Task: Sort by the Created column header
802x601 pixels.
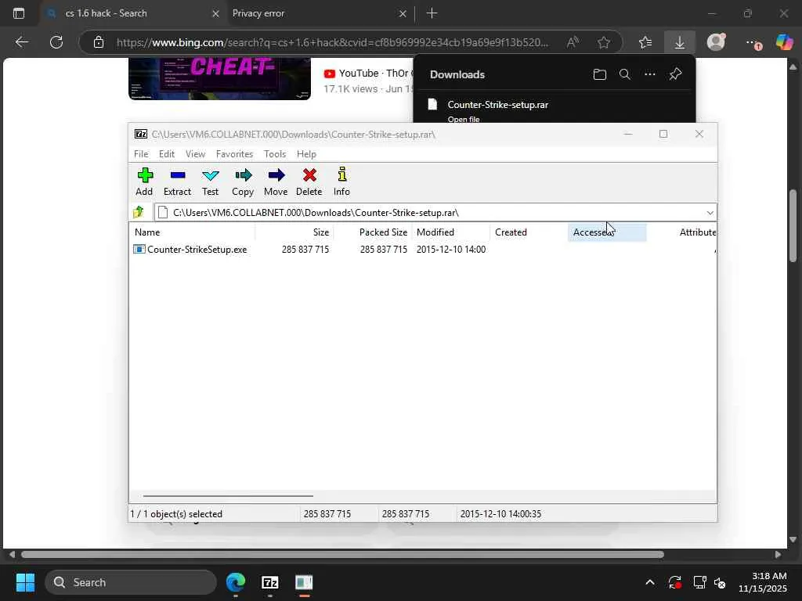Action: point(529,232)
